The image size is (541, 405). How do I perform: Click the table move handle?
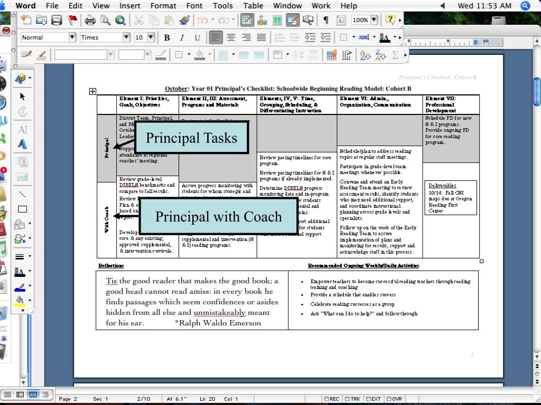92,91
